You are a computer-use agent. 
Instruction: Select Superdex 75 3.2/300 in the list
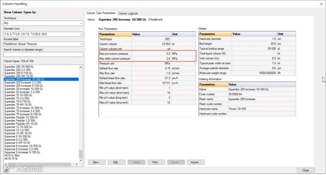click(17, 98)
